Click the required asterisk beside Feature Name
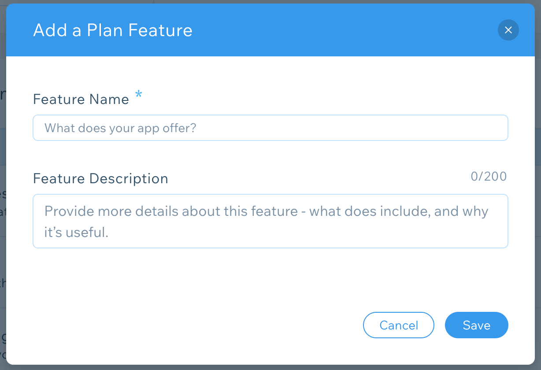The image size is (541, 370). click(x=139, y=95)
